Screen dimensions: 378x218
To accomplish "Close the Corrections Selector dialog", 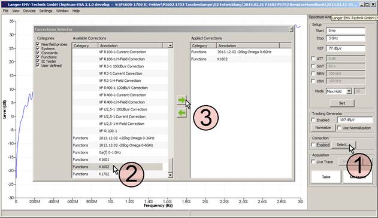I will point(291,29).
